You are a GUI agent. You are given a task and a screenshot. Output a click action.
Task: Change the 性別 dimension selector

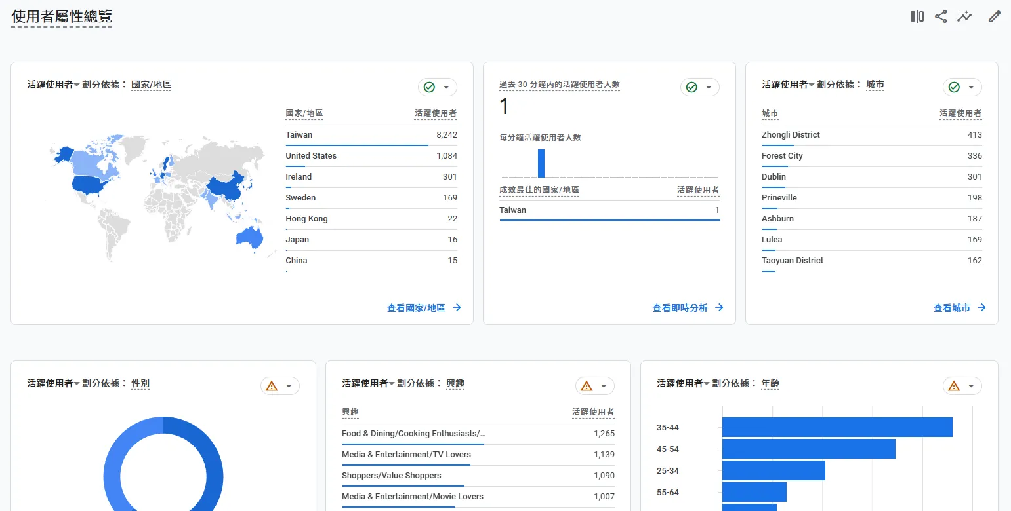tap(140, 383)
